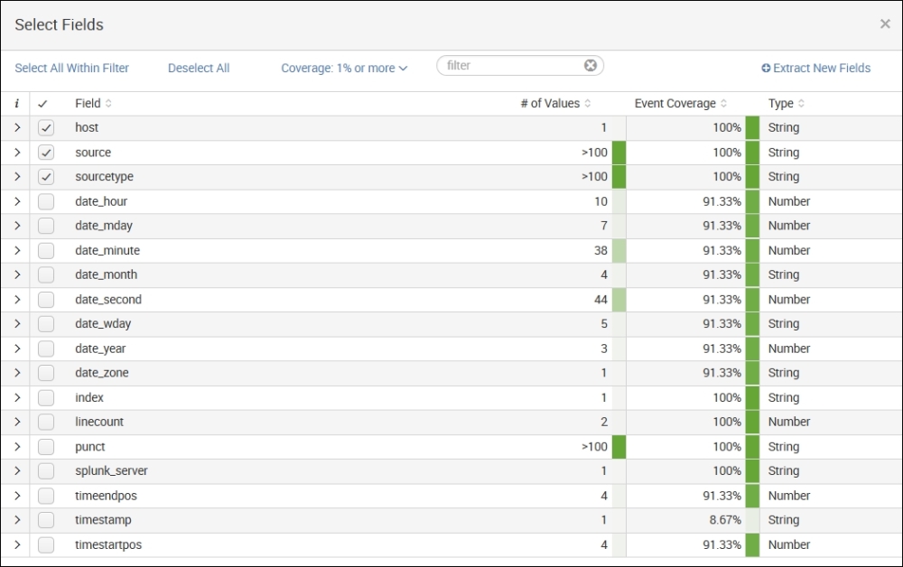
Task: Clear the filter box with the X icon
Action: coord(590,66)
